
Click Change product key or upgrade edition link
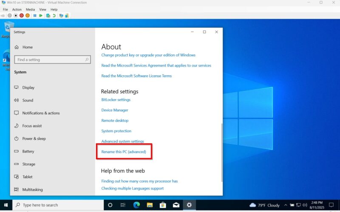[x=148, y=55]
